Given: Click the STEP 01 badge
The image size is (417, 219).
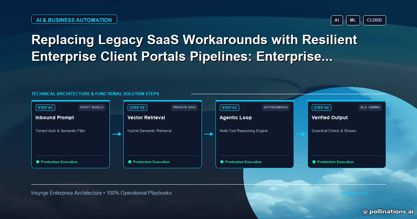Looking at the screenshot, I should click(45, 107).
